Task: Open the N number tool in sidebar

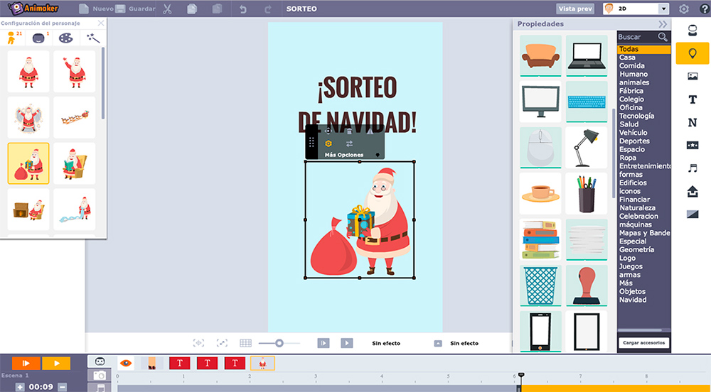Action: click(693, 122)
